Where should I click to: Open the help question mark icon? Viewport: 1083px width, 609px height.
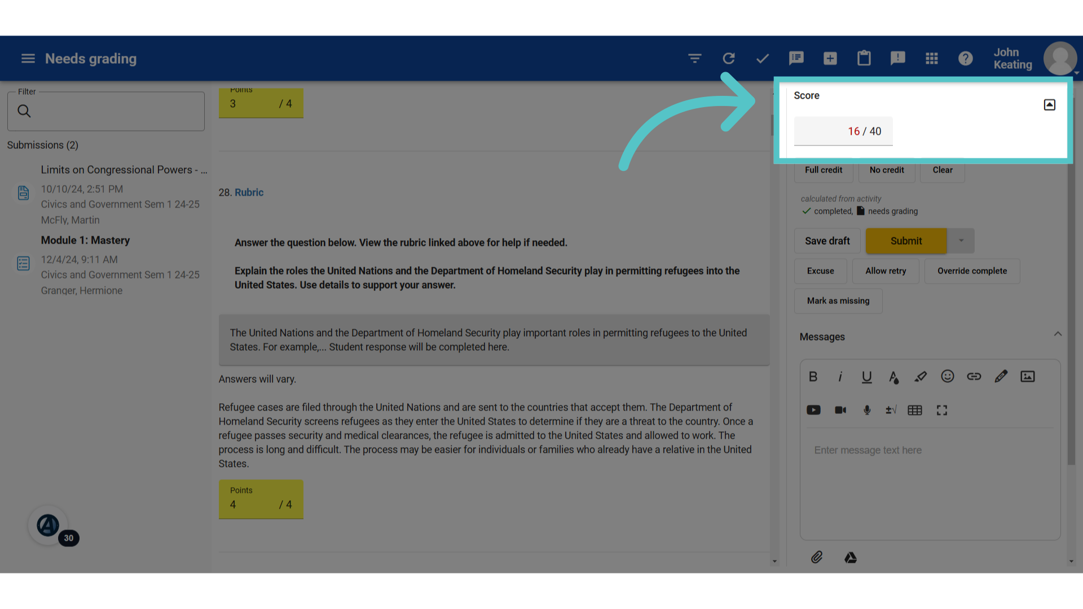[965, 59]
